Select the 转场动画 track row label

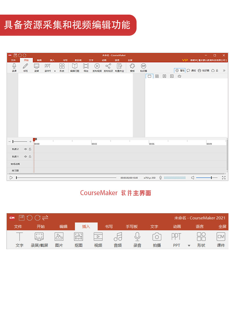[15, 164]
